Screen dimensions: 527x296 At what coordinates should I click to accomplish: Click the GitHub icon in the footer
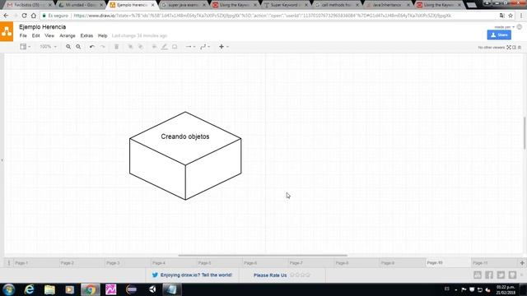pyautogui.click(x=478, y=275)
